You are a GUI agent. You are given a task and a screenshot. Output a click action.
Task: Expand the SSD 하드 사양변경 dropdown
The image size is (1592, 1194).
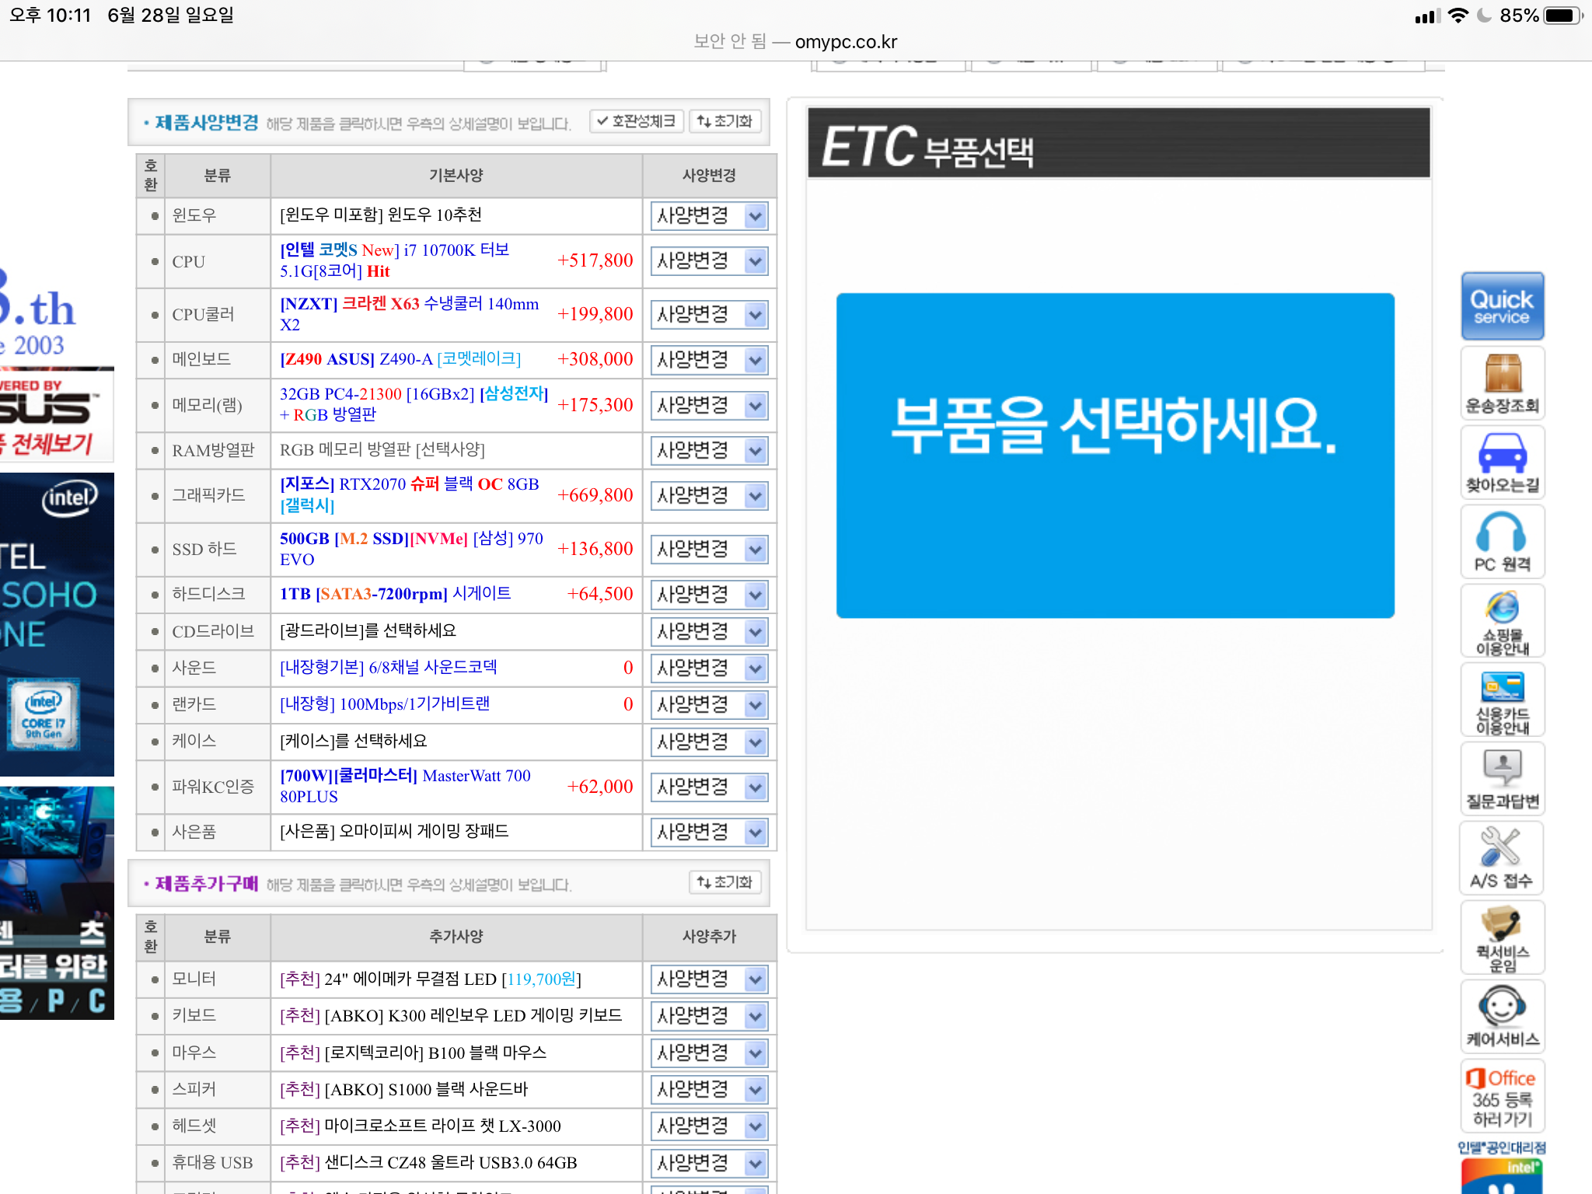pos(709,550)
